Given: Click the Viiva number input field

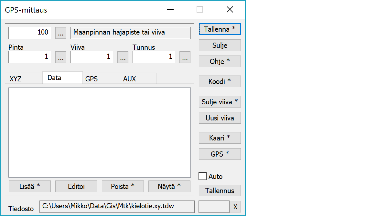Looking at the screenshot, I should click(x=92, y=57).
